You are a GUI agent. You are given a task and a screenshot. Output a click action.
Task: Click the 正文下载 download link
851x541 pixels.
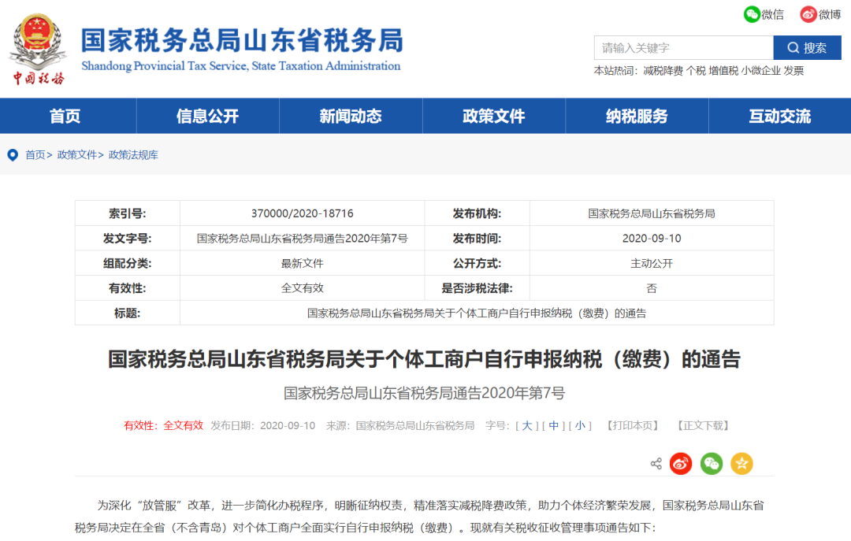point(704,425)
